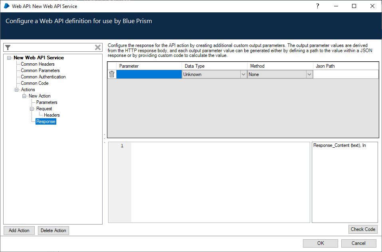The image size is (382, 252).
Task: Open the Method dropdown showing None
Action: point(309,74)
